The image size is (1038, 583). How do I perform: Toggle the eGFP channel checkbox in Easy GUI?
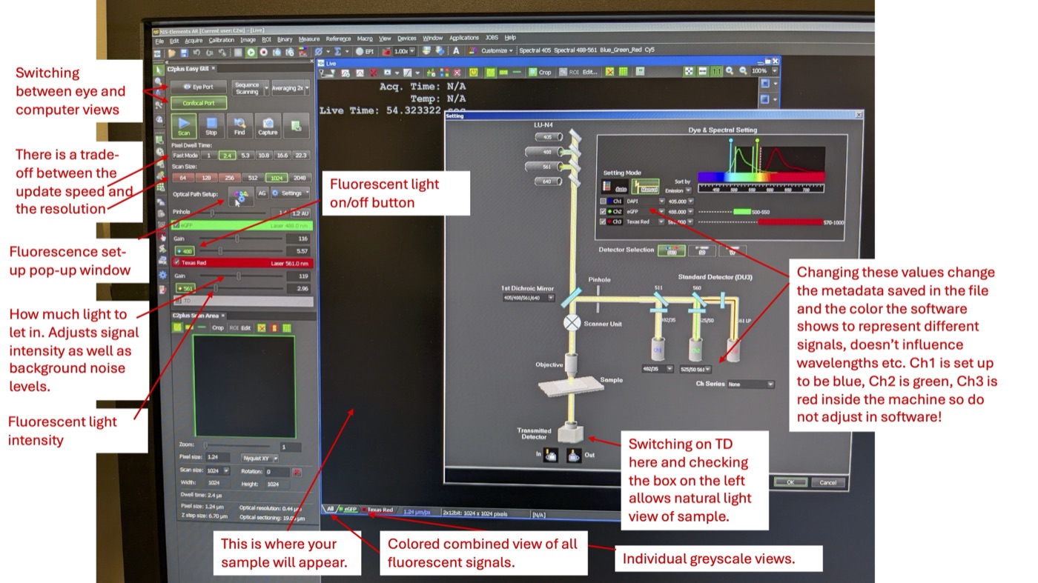[x=176, y=224]
